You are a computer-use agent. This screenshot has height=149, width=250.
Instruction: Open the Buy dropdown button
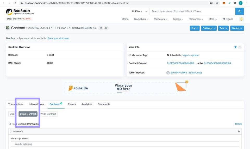click(195, 28)
